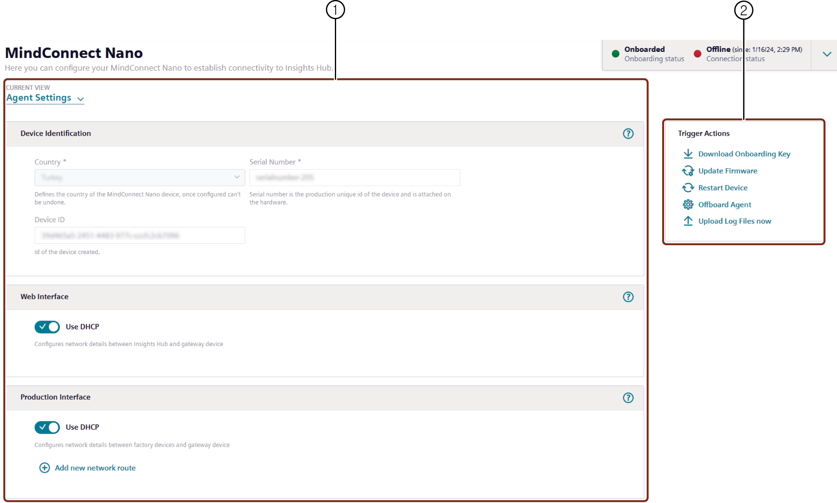Click the Restart Device refresh icon
The height and width of the screenshot is (503, 837).
click(x=688, y=188)
